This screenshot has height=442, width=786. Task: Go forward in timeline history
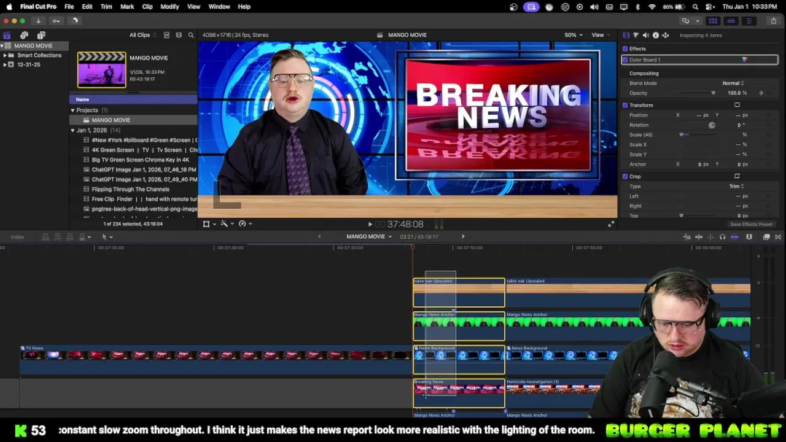click(463, 236)
